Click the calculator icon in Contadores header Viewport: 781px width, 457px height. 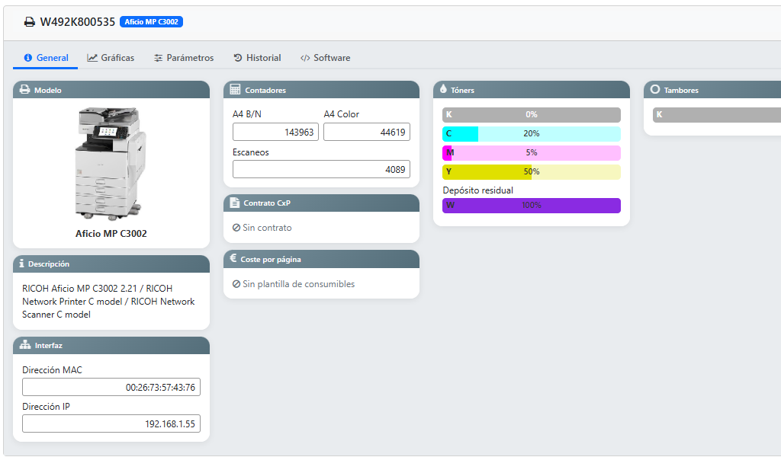[235, 90]
